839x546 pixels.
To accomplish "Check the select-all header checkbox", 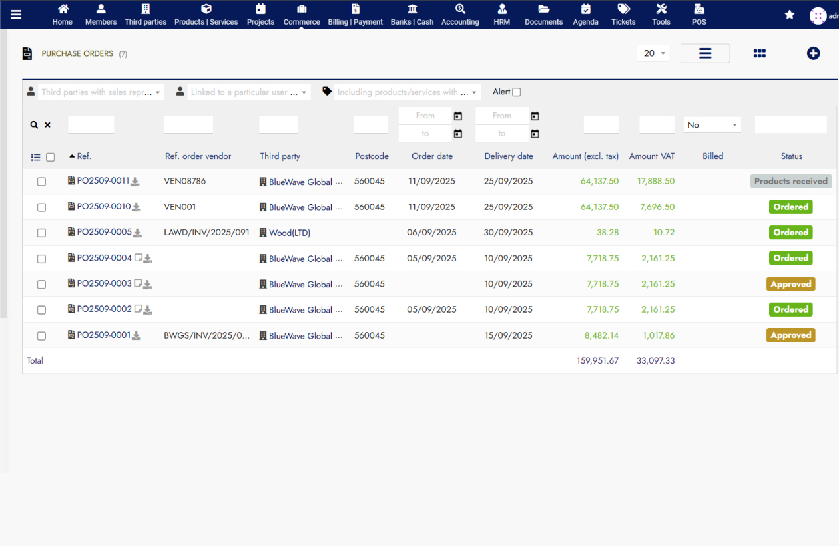I will pos(50,157).
